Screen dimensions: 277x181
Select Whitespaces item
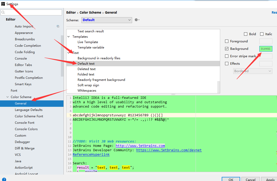pos(87,90)
